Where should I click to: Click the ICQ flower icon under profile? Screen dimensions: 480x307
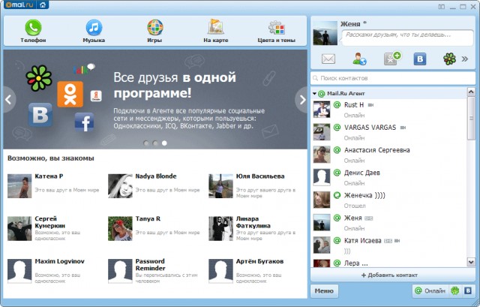[x=449, y=59]
